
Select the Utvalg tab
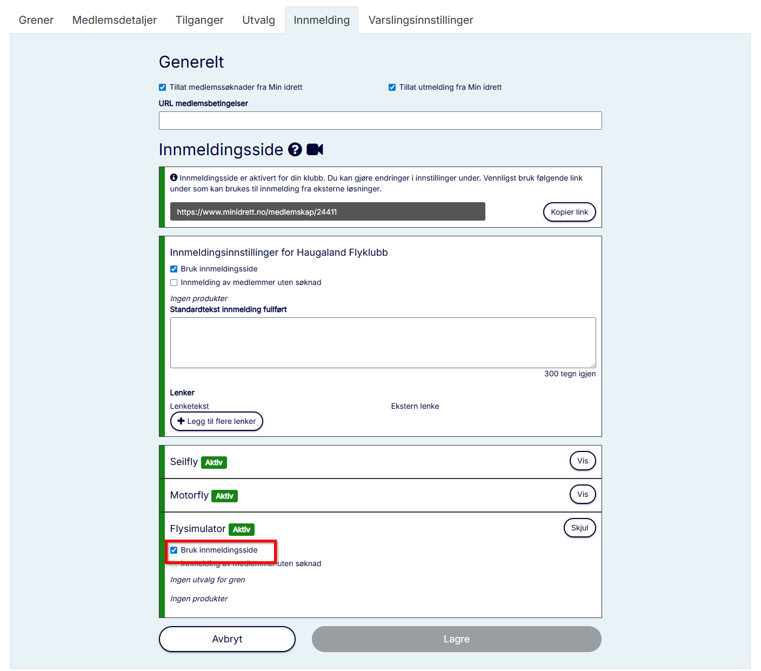coord(258,21)
